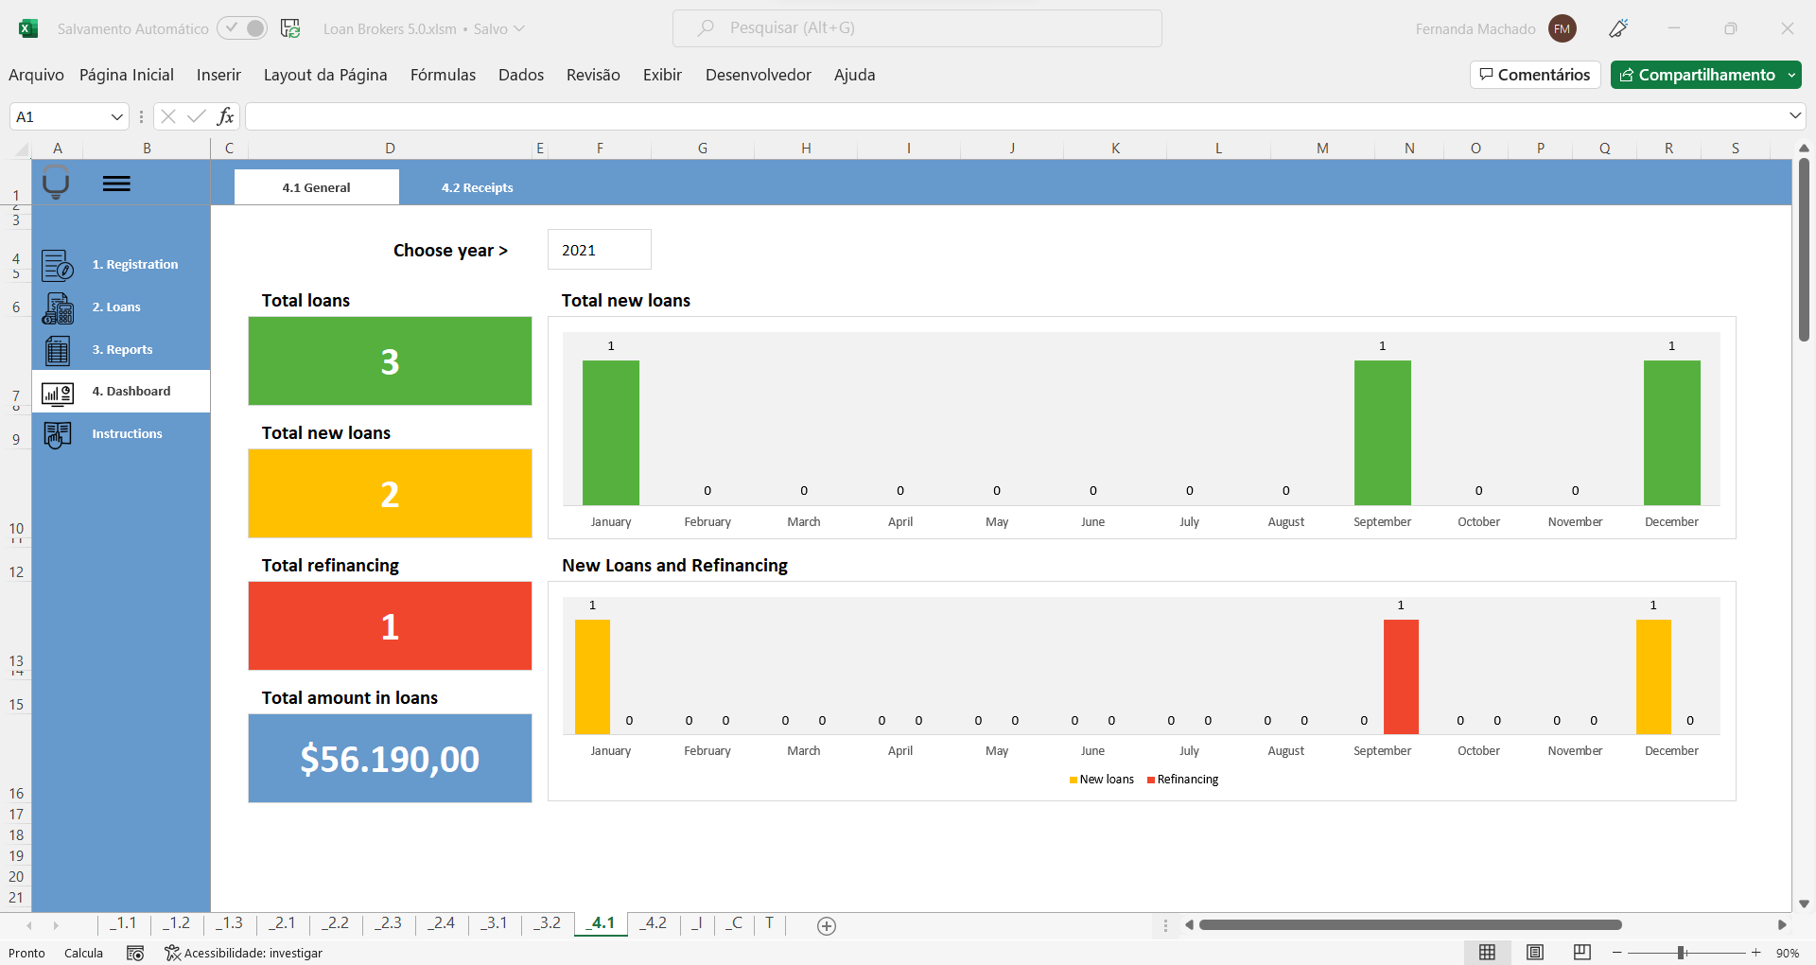Open the Compartilhamento dropdown arrow
Screen dimensions: 1816x965
click(x=1791, y=75)
